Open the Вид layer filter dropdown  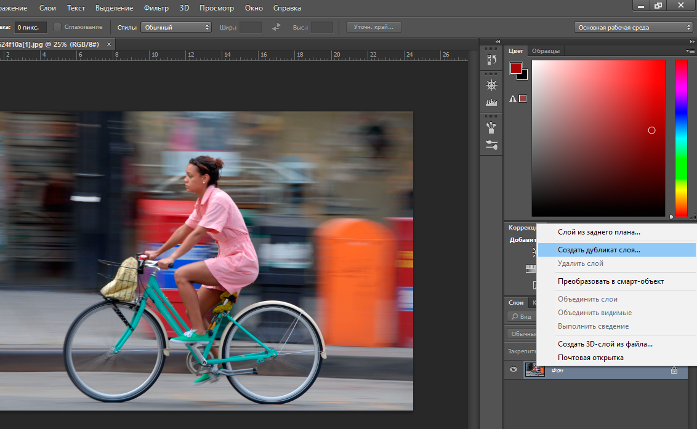point(522,316)
